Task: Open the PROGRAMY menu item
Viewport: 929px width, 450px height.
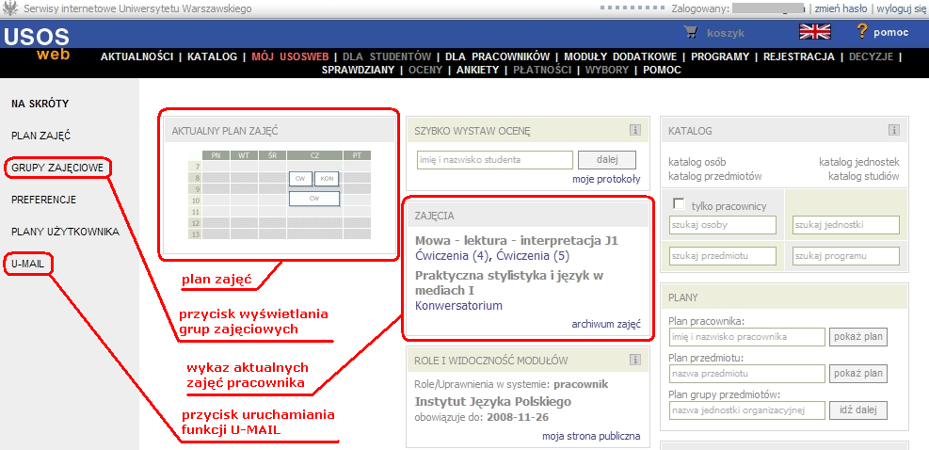Action: click(x=720, y=56)
